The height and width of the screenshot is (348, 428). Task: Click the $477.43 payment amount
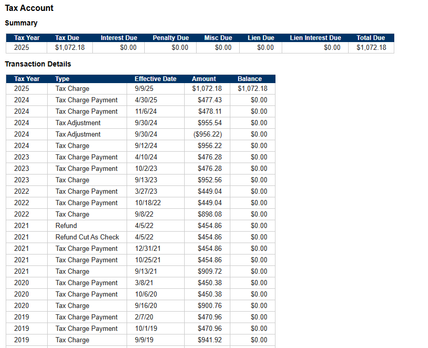click(210, 100)
